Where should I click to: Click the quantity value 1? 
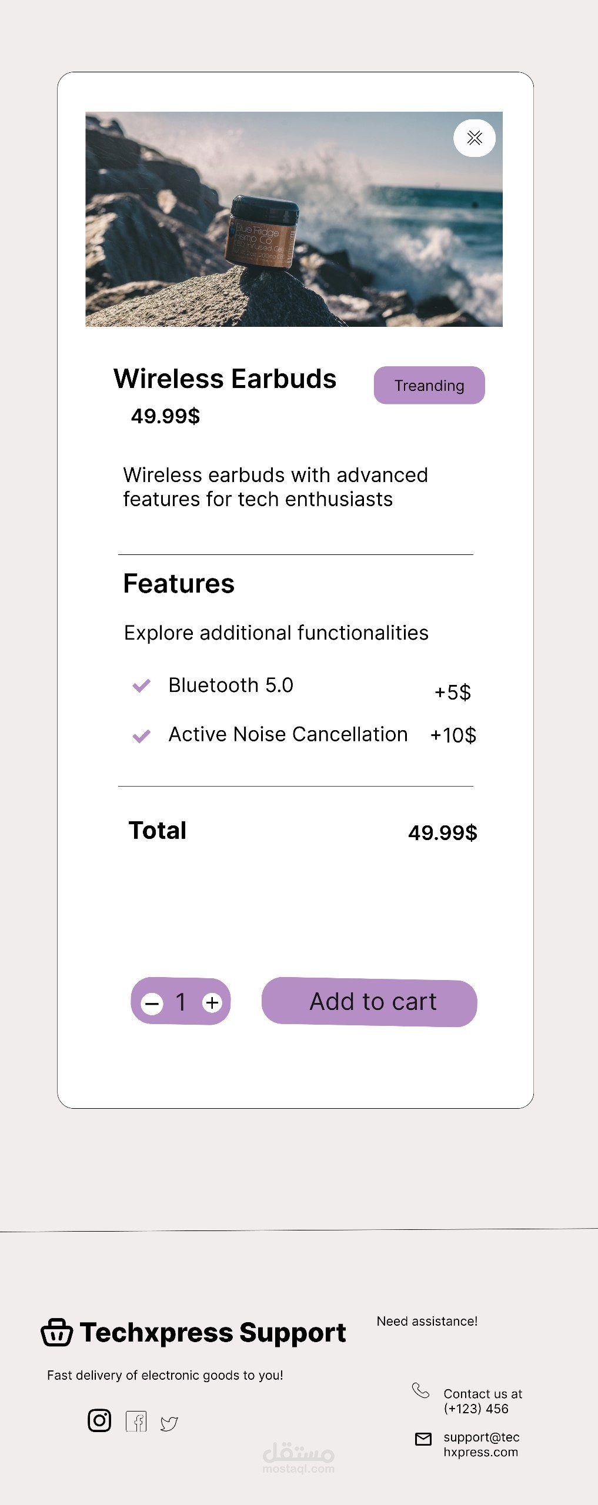click(x=181, y=1002)
